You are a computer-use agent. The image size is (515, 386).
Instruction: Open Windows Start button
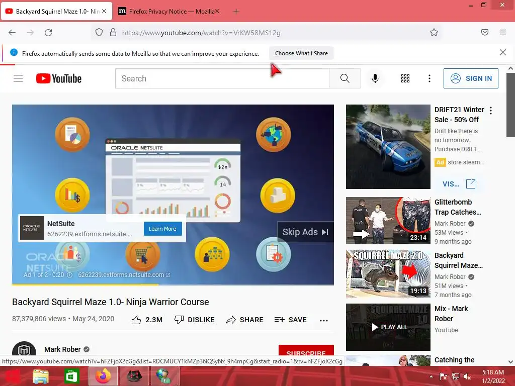click(x=12, y=376)
